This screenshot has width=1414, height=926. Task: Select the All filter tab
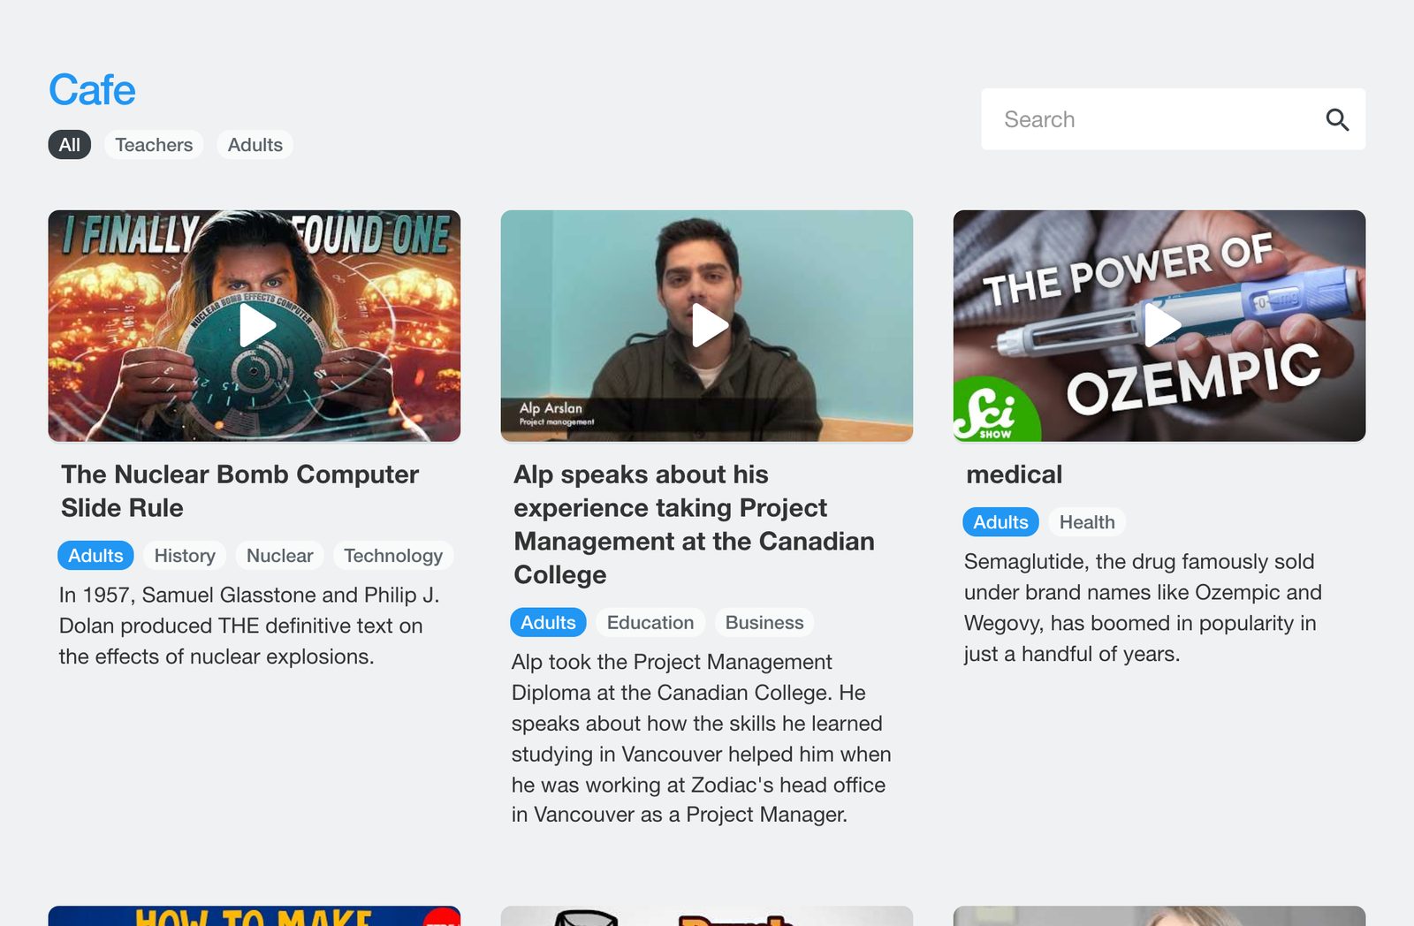coord(70,145)
